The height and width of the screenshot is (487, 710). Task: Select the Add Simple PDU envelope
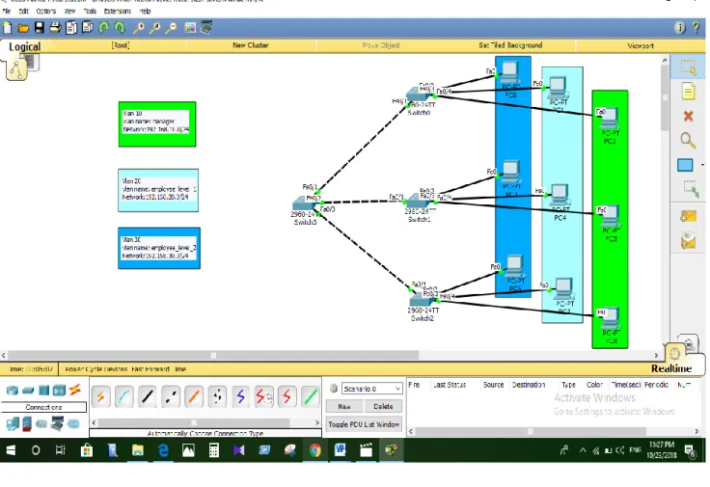point(688,216)
